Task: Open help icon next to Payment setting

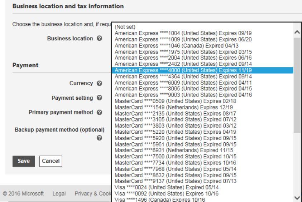Action: pyautogui.click(x=99, y=98)
